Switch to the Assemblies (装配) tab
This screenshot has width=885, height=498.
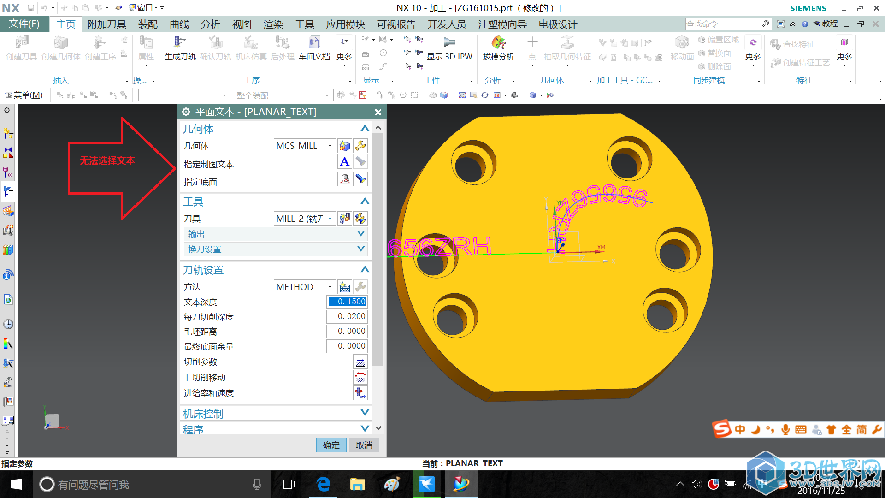(x=147, y=24)
